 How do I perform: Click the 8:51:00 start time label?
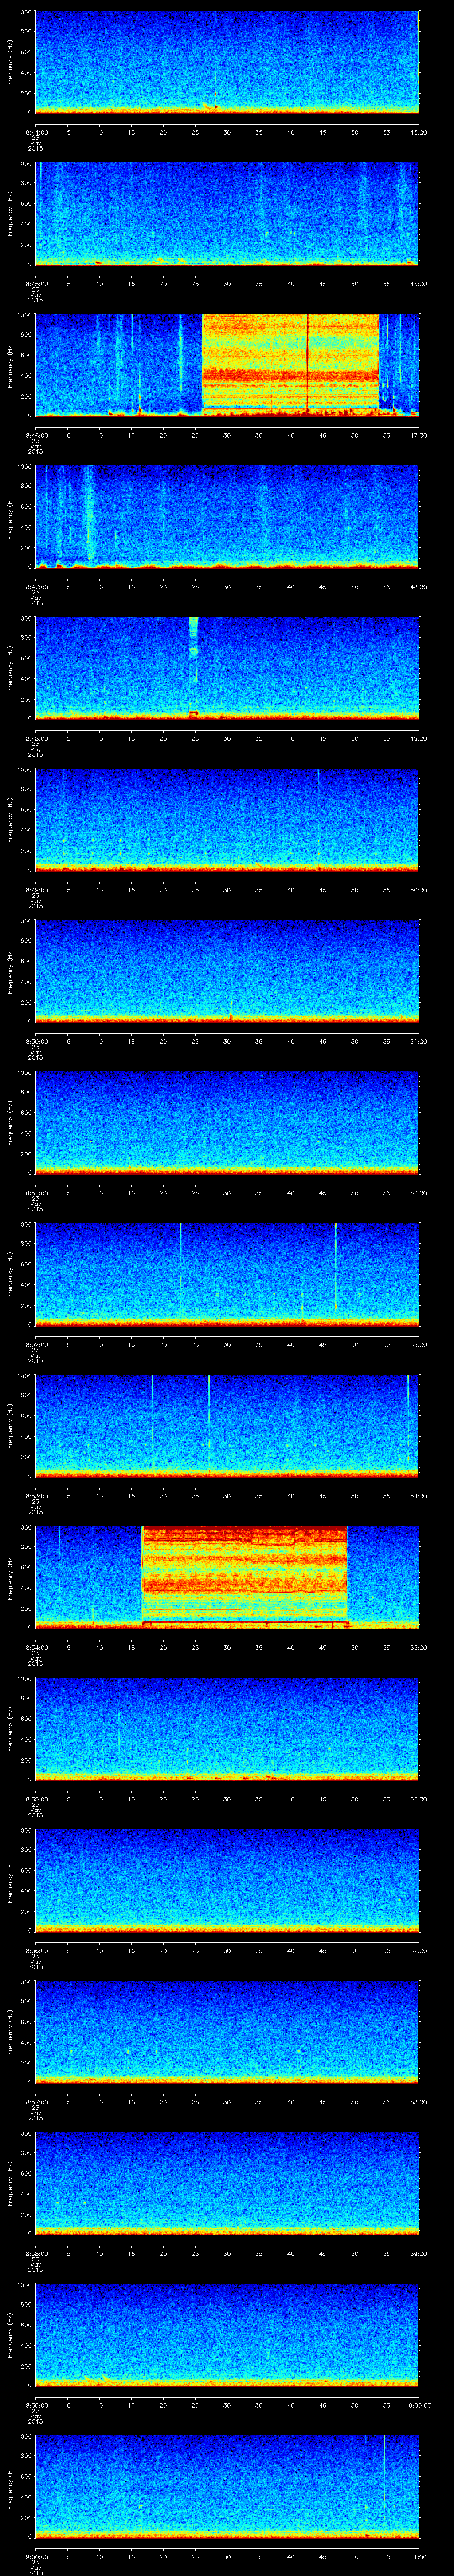point(36,1194)
